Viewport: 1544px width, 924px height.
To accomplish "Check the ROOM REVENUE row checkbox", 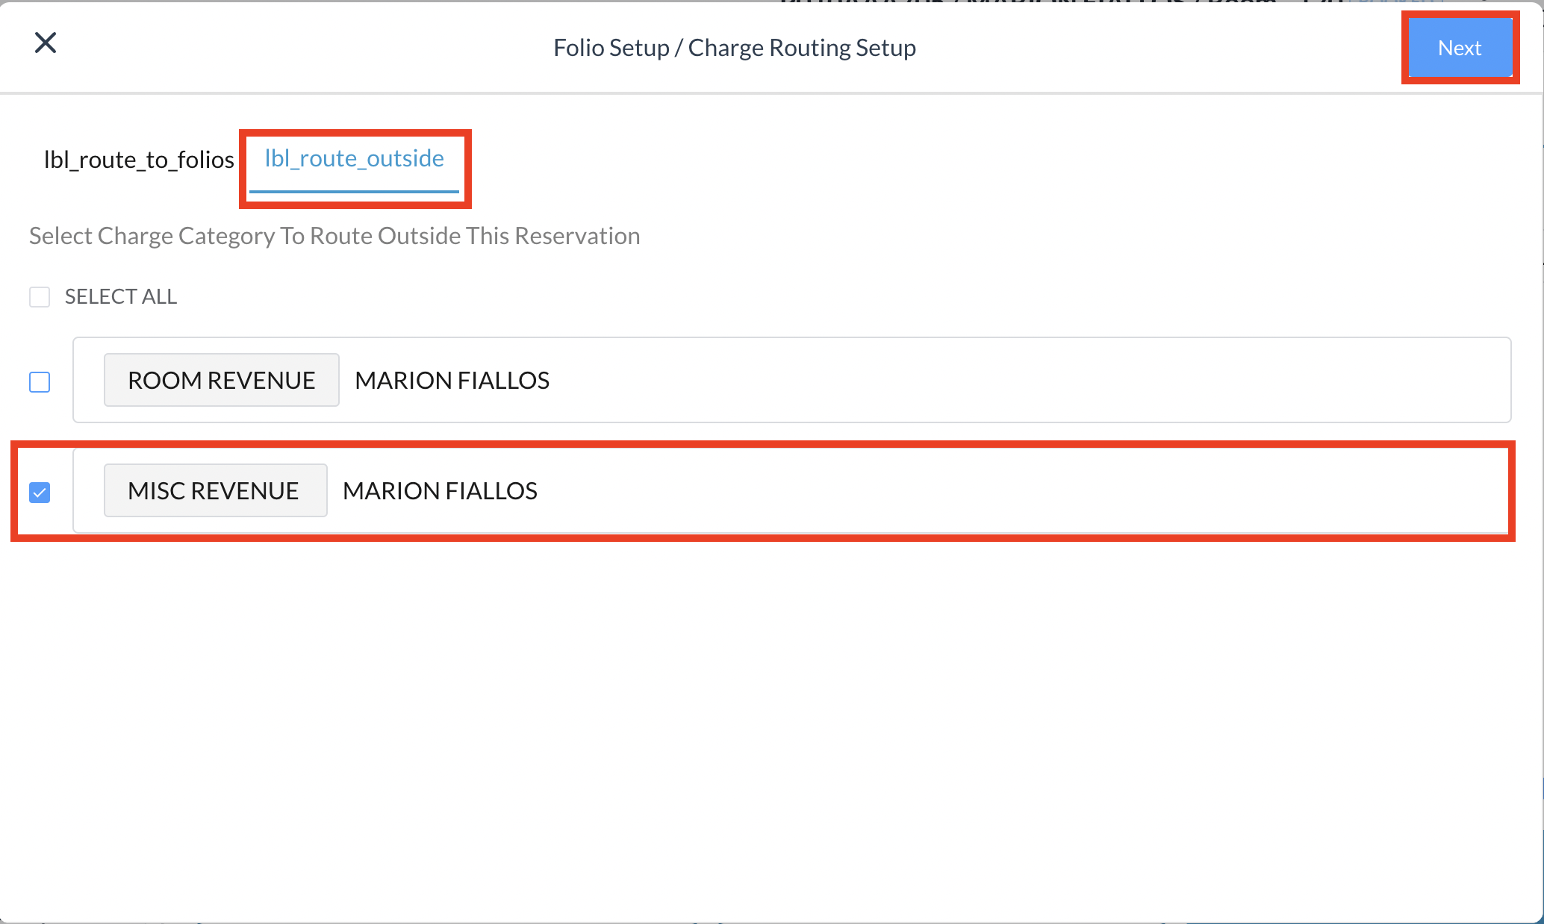I will 40,382.
